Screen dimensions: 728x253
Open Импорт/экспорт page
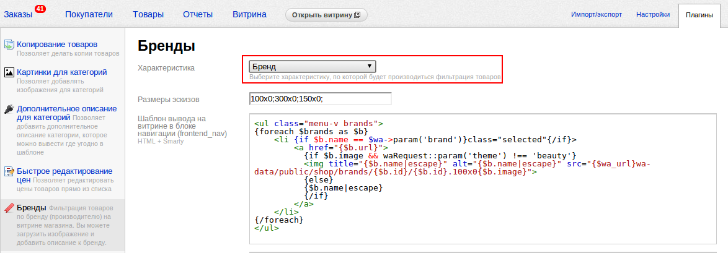597,14
